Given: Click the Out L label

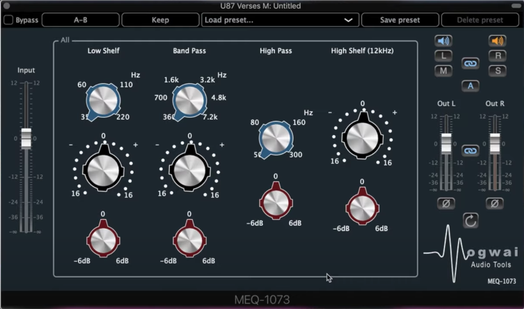Looking at the screenshot, I should click(446, 104).
